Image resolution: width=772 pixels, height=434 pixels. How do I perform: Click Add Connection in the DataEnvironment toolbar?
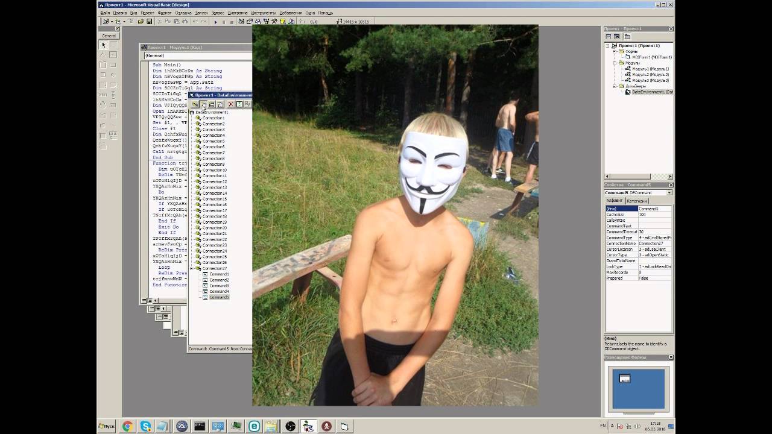195,104
